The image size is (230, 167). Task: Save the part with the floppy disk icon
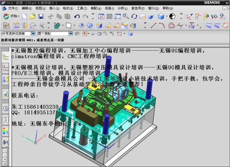click(41, 16)
